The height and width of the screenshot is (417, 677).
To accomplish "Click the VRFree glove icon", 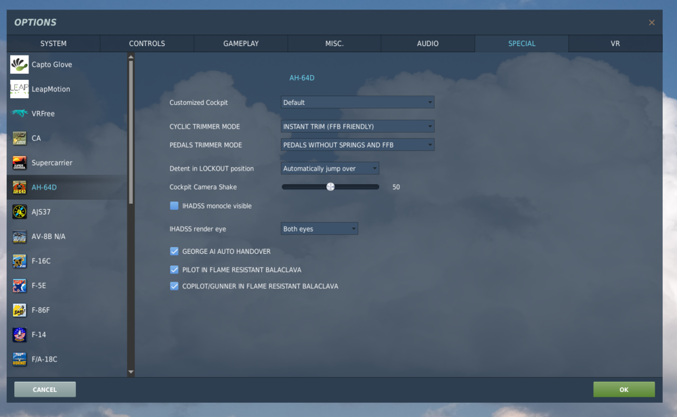I will 20,114.
